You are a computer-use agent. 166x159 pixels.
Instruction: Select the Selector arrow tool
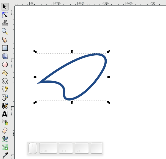(x=5, y=7)
